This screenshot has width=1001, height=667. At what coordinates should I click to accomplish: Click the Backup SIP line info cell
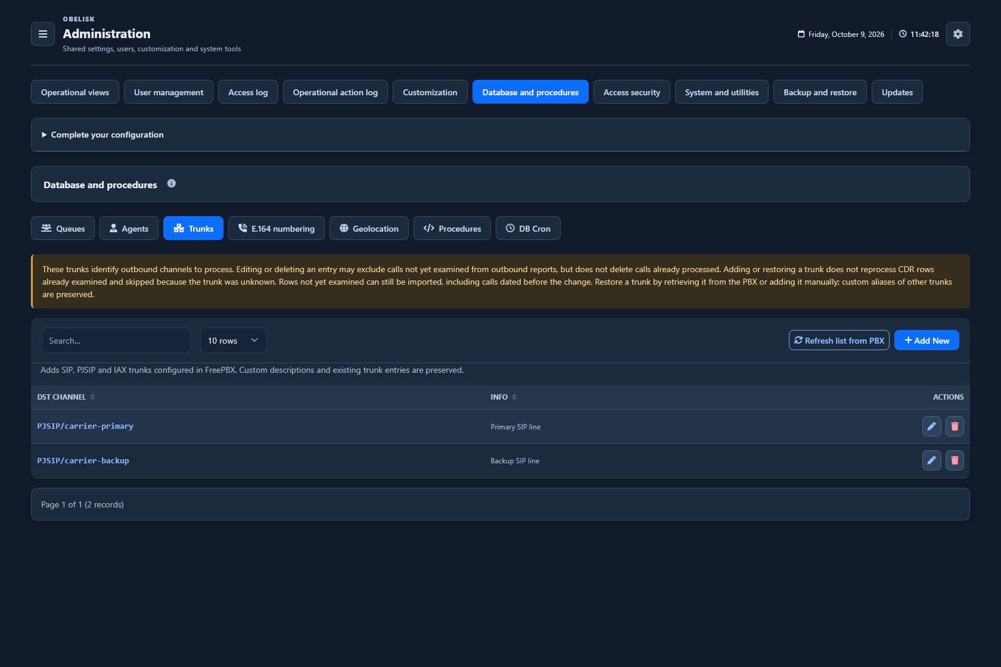(515, 461)
